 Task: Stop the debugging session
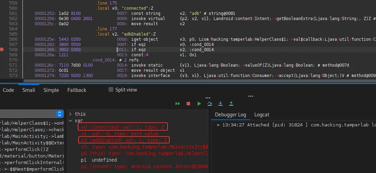click(188, 104)
